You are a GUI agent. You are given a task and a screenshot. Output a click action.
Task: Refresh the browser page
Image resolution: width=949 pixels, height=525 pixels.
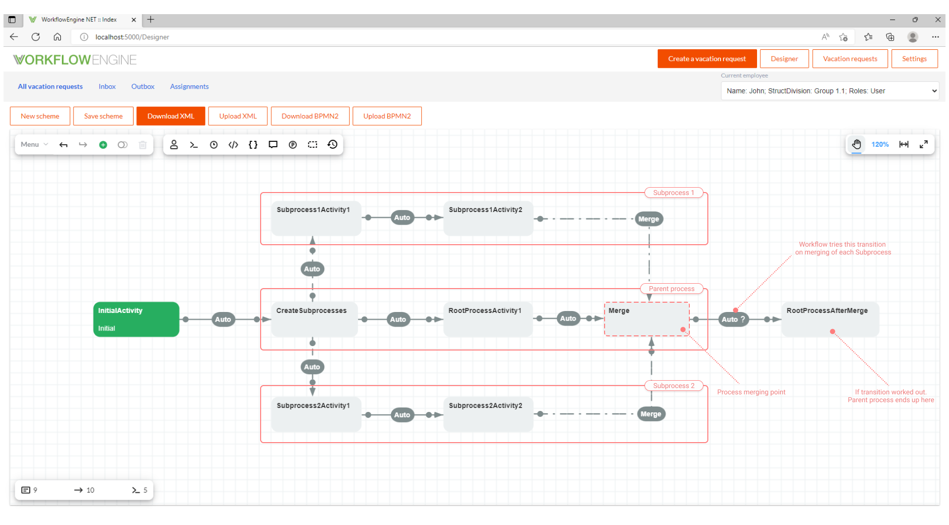click(x=36, y=37)
